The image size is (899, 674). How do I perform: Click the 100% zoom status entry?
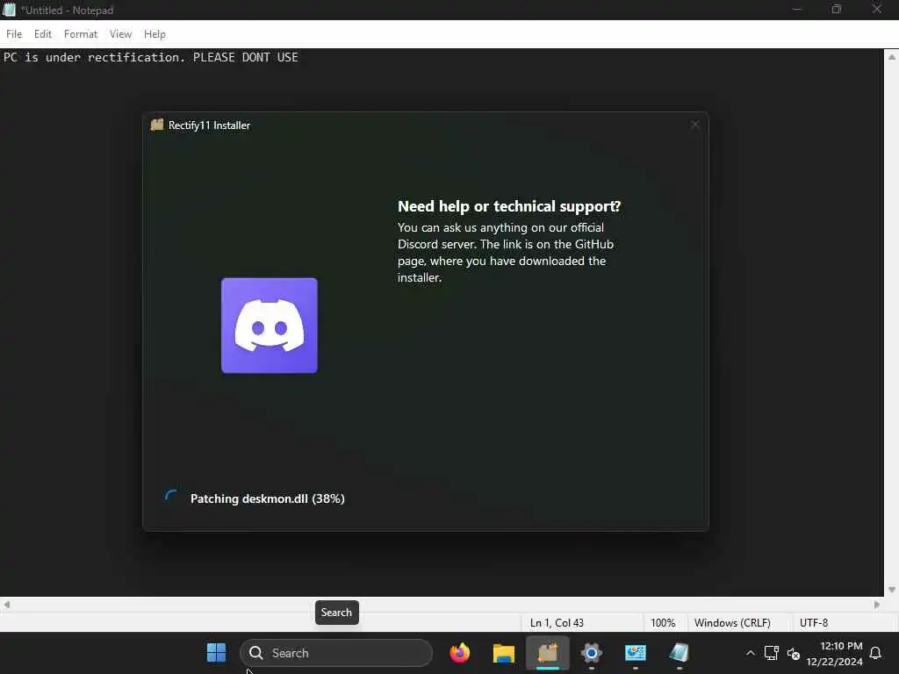[663, 623]
